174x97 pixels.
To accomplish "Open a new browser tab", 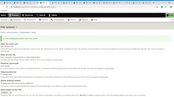I will 154,3.
